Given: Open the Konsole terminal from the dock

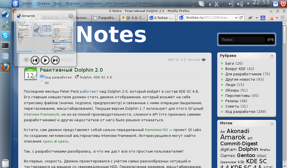Looking at the screenshot, I should coord(5,46).
